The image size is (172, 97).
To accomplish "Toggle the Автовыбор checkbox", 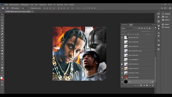I will [x=12, y=8].
